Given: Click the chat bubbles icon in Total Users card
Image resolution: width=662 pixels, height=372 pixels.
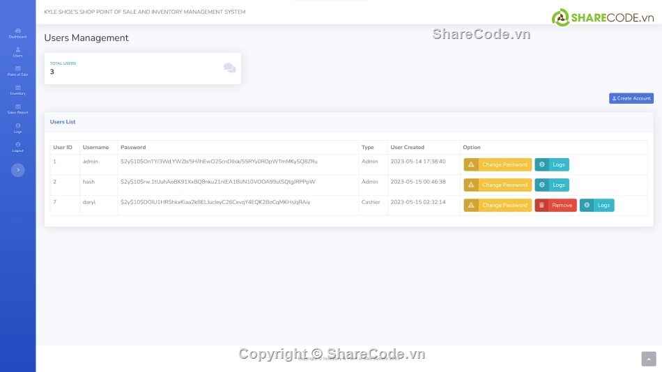Looking at the screenshot, I should click(229, 68).
